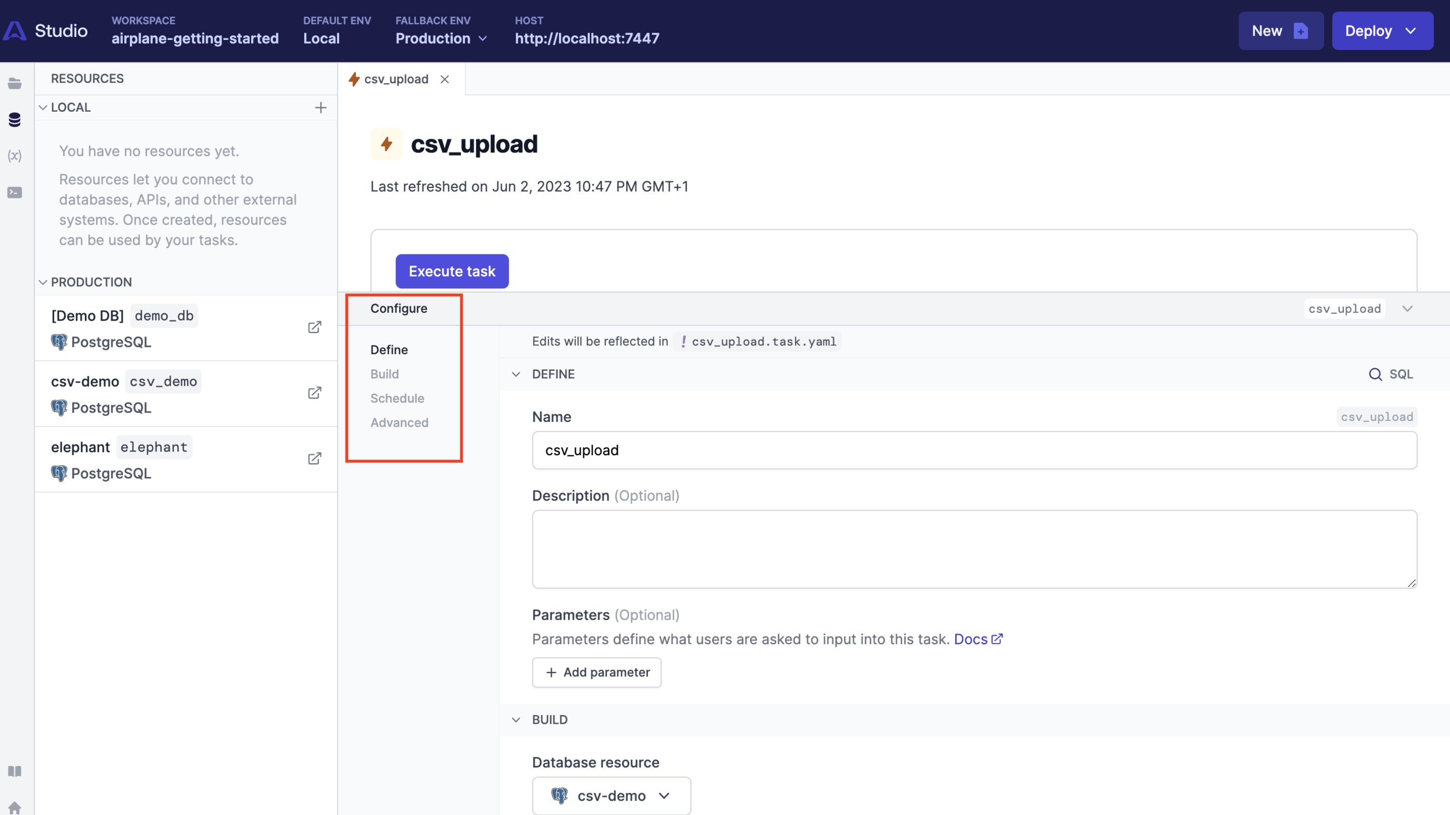Image resolution: width=1450 pixels, height=815 pixels.
Task: Collapse the LOCAL resources section
Action: pyautogui.click(x=43, y=108)
